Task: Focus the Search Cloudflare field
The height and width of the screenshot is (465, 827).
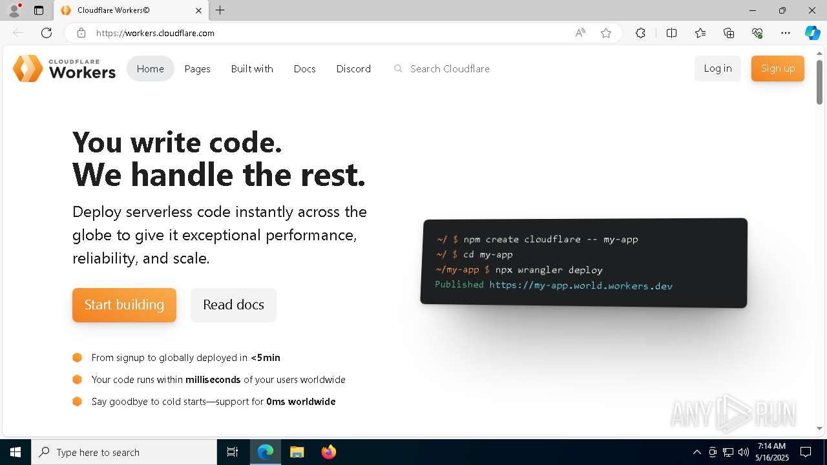Action: point(450,68)
